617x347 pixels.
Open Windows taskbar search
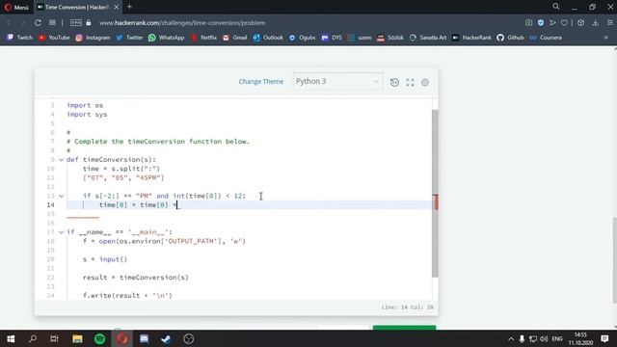pos(33,338)
